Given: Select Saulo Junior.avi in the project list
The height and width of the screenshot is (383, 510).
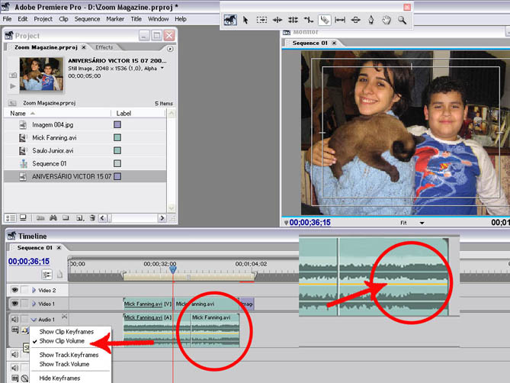Looking at the screenshot, I should pyautogui.click(x=53, y=151).
